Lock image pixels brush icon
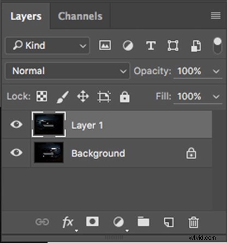Viewport: 227px width, 243px height. (x=62, y=97)
